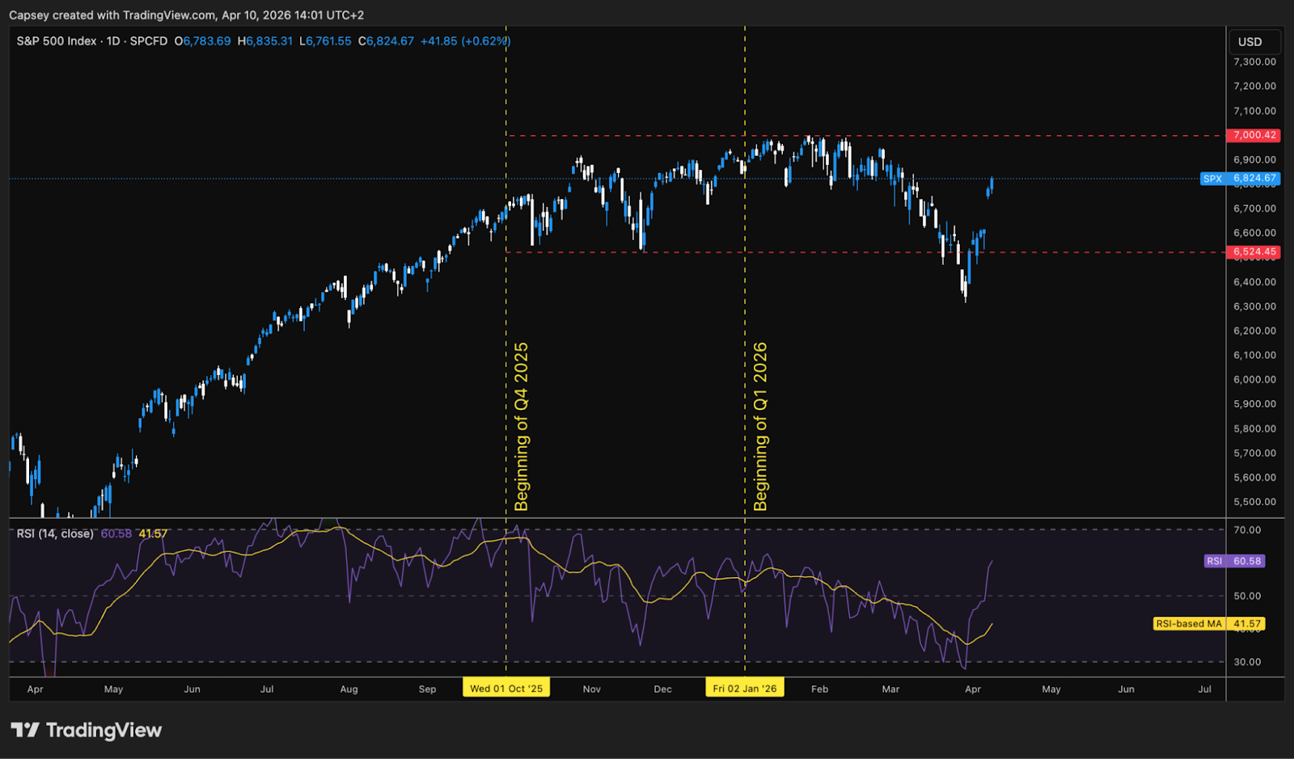1294x759 pixels.
Task: Click the yellow Wed 01 Oct '25 date tag
Action: [x=505, y=687]
